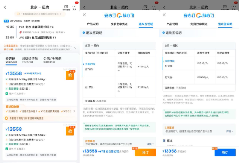This screenshot has height=163, width=239.
Task: Close the popup that has the 抢订 button
Action: (84, 15)
